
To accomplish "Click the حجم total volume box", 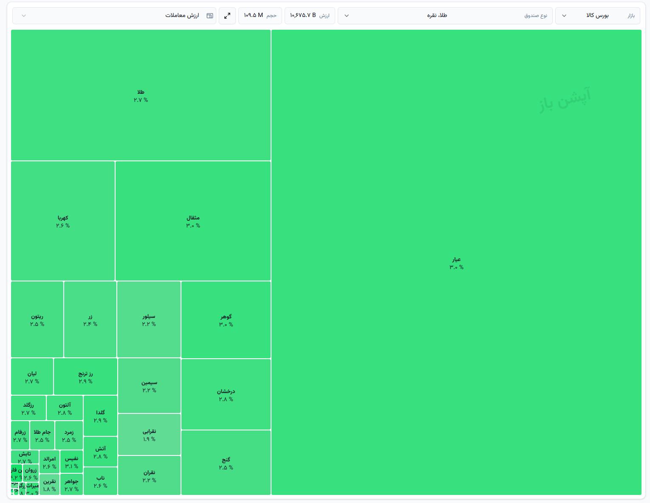I will (x=260, y=16).
